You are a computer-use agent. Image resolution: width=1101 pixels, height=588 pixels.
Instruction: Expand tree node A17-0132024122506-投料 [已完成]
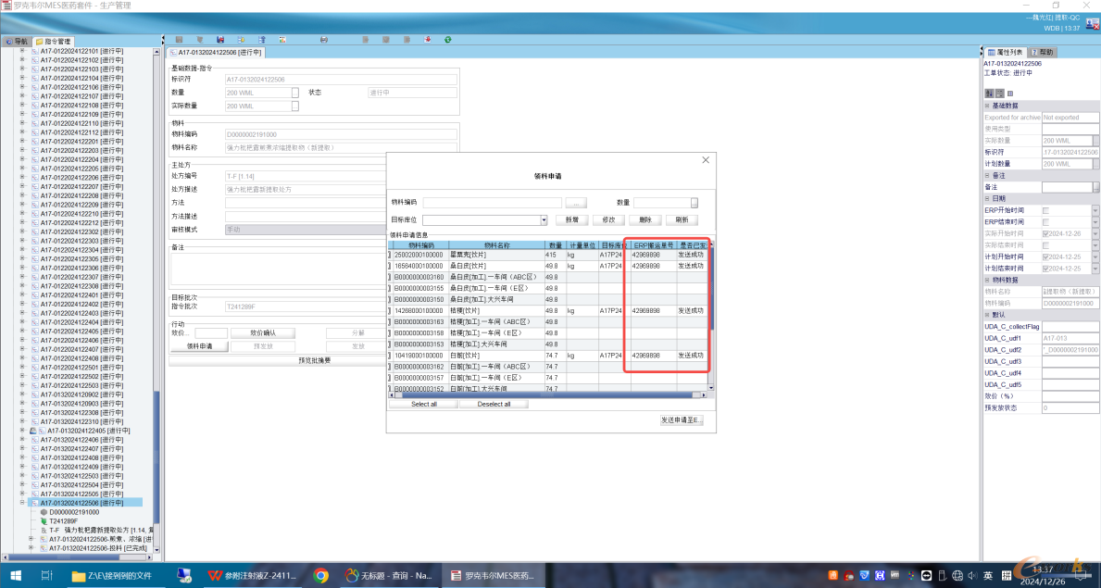[x=31, y=548]
